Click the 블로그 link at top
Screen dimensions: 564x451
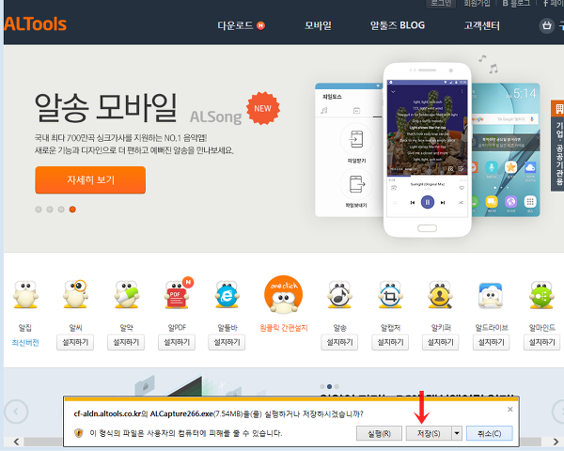pos(516,3)
